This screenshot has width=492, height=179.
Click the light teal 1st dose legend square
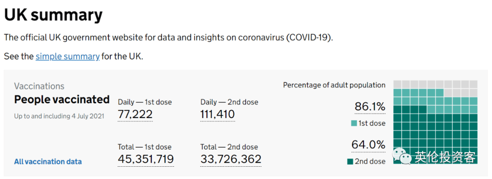point(354,123)
